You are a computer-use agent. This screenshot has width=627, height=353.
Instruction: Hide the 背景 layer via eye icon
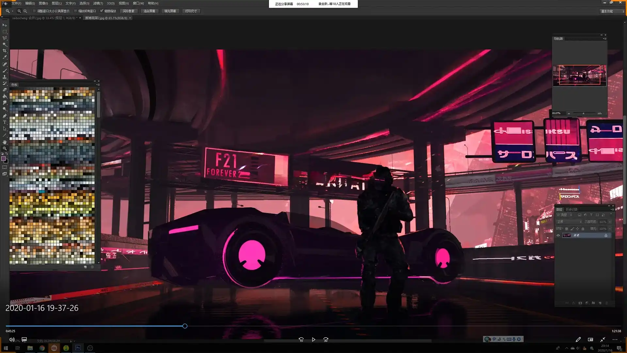click(558, 235)
